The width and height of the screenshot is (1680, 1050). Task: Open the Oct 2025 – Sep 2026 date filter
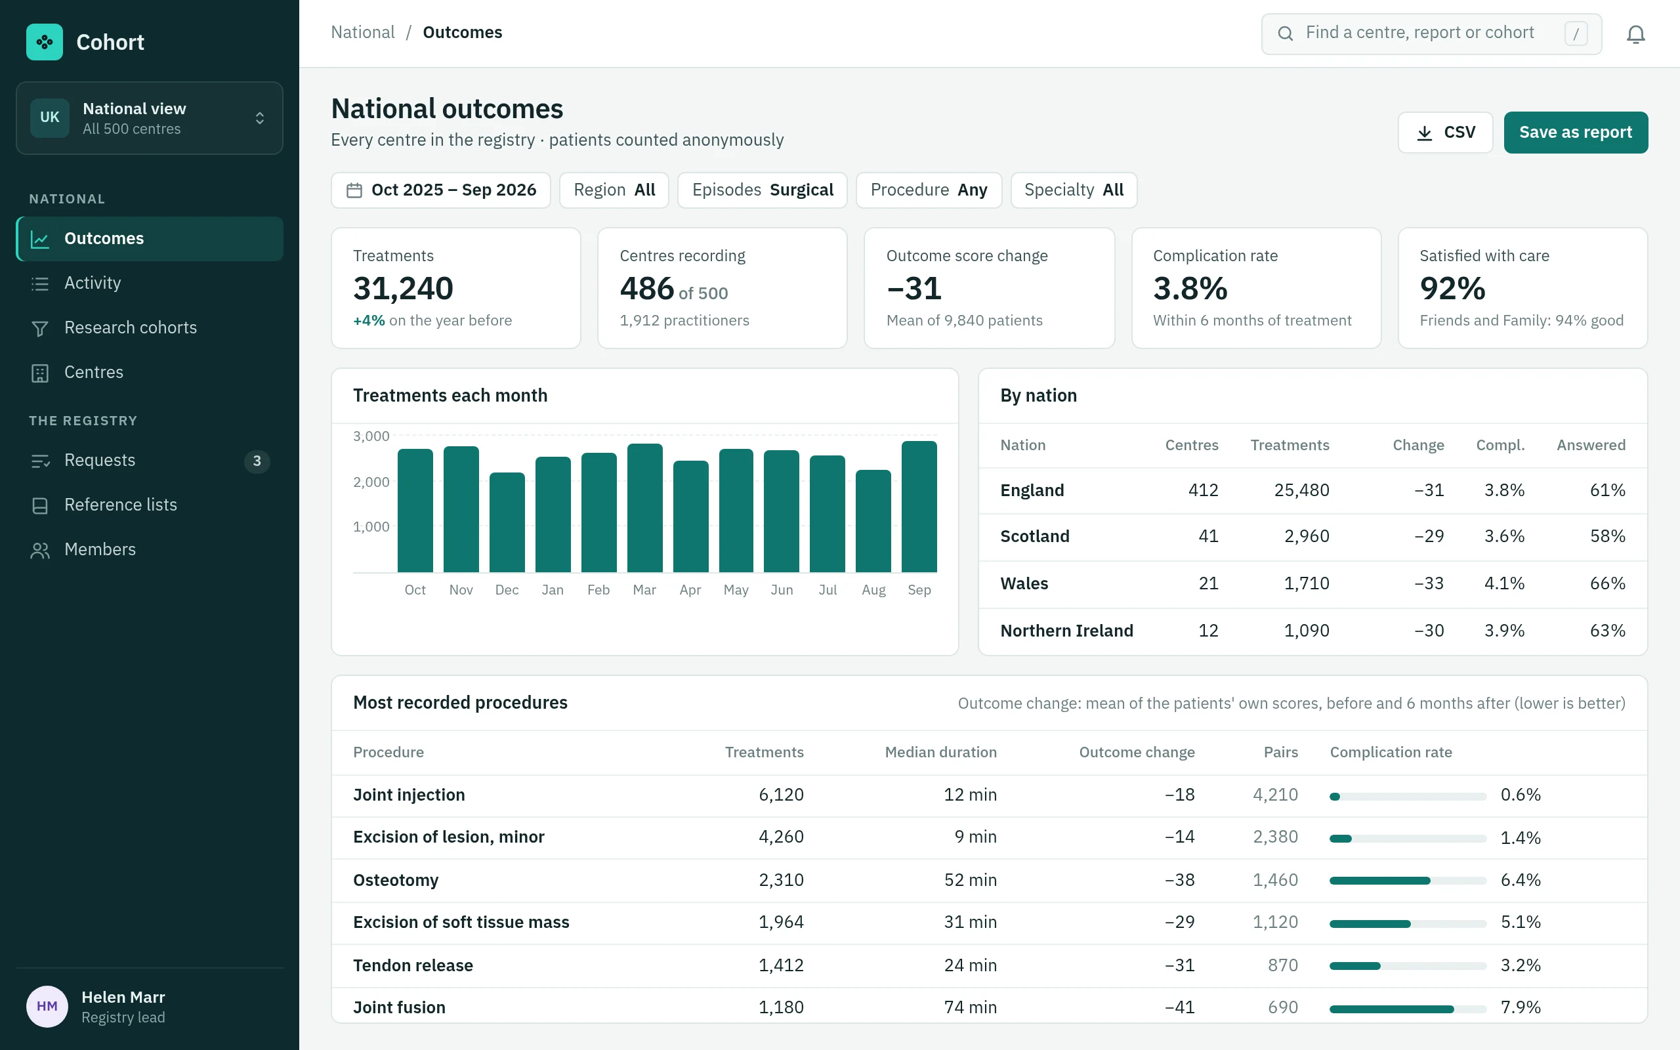(x=441, y=190)
